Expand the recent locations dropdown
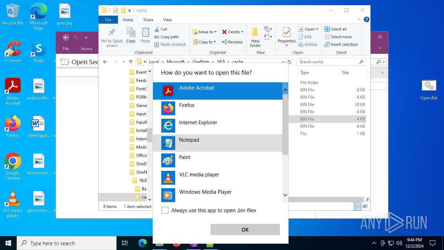The image size is (444, 250). (123, 62)
